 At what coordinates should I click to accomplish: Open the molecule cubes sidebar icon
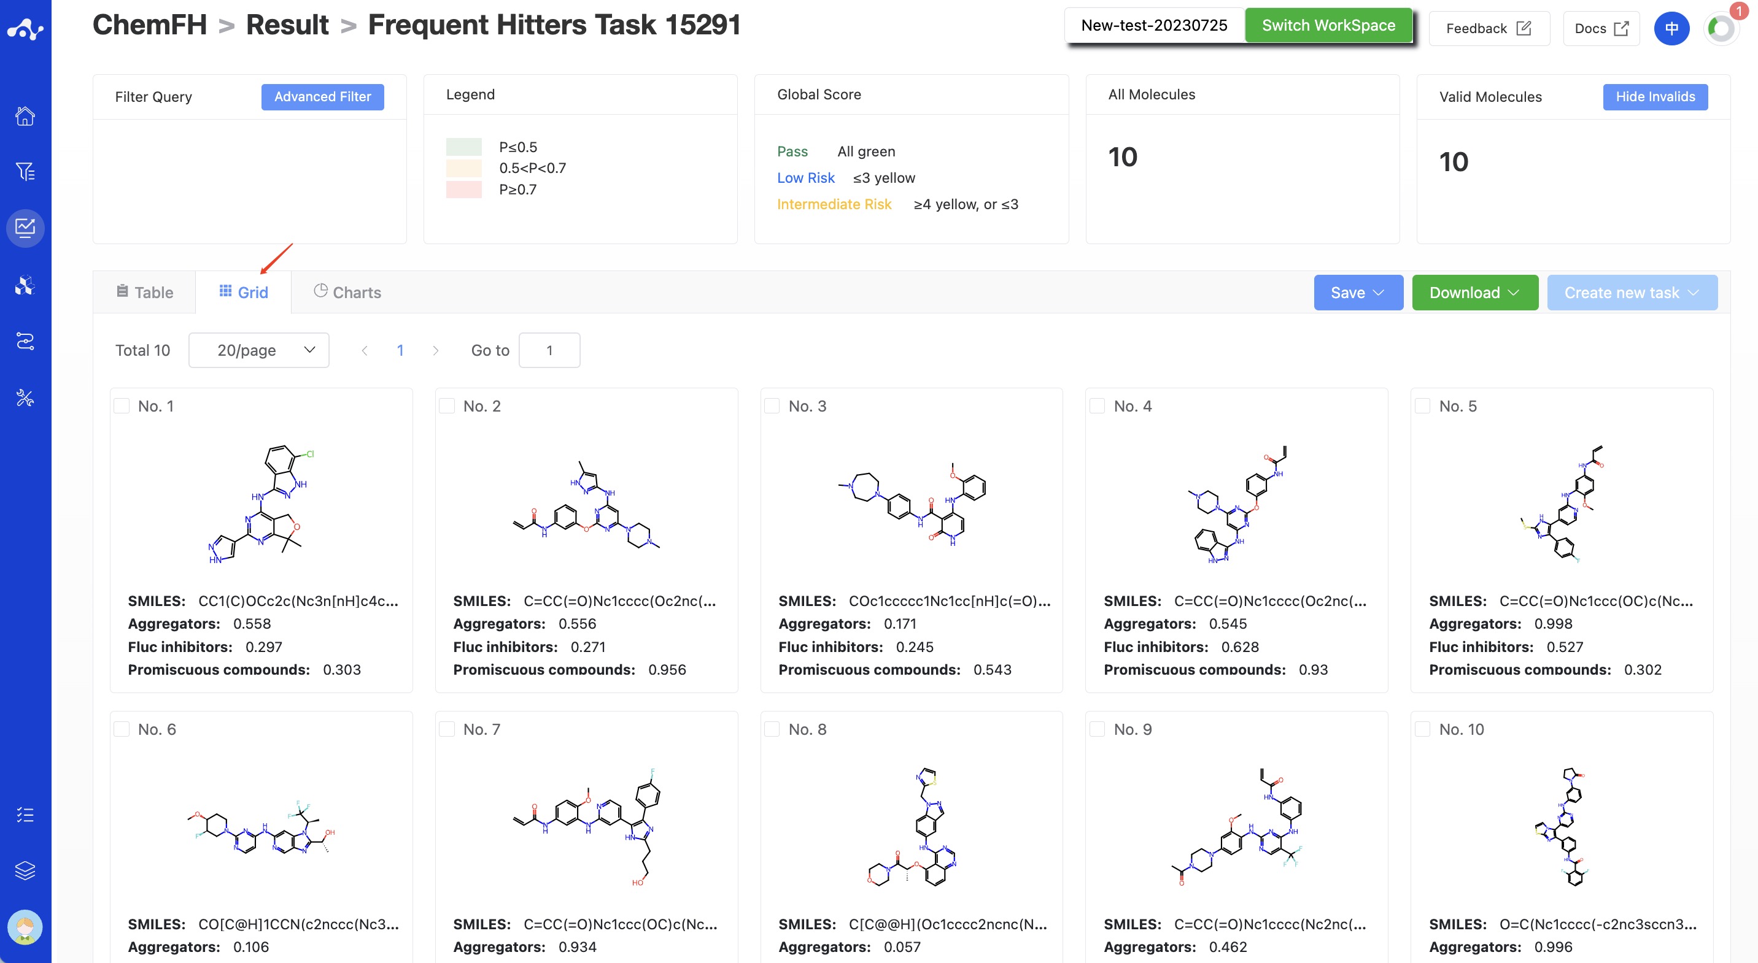(x=25, y=285)
